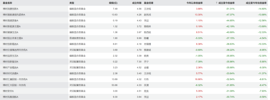This screenshot has height=100, width=270.
Task: Select fund manager 齐宁
Action: pyautogui.click(x=146, y=62)
